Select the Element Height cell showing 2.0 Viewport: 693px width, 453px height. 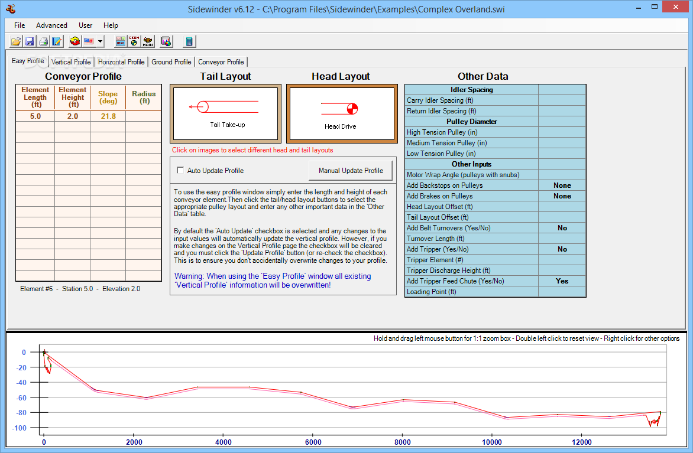(x=73, y=116)
